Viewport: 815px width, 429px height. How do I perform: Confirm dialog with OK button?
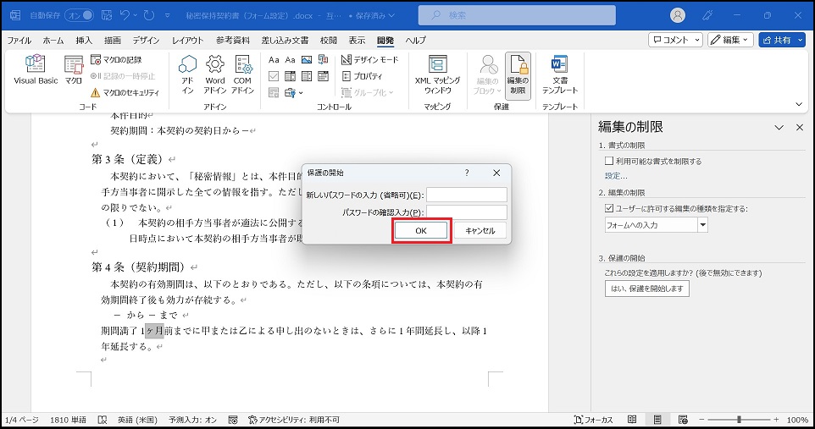click(x=421, y=231)
